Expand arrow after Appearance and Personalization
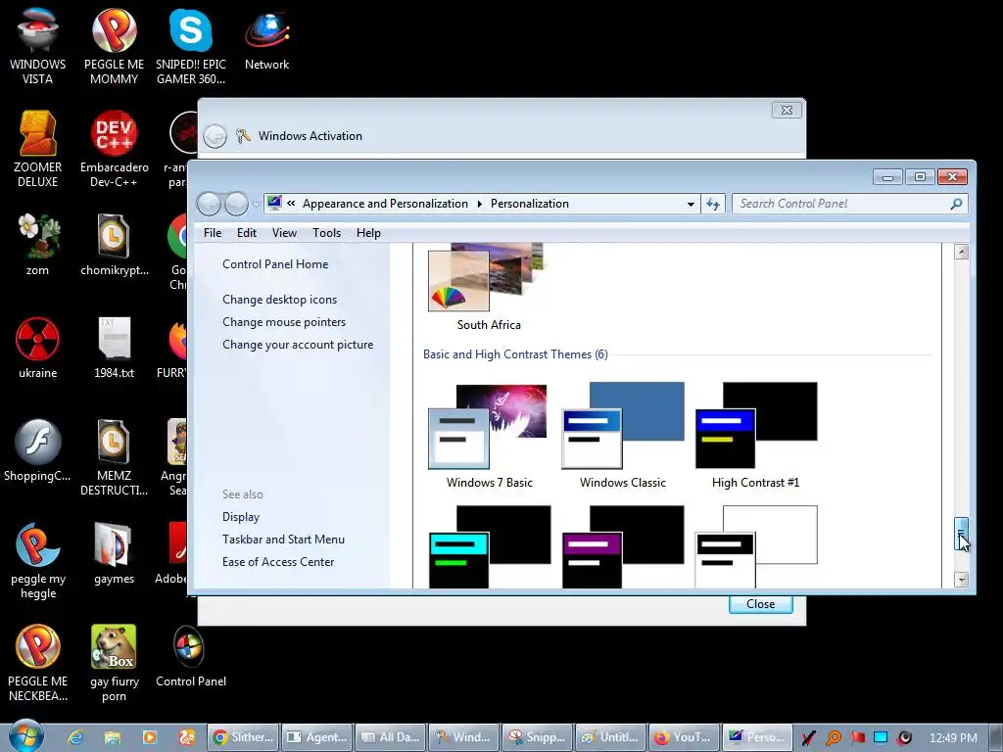The width and height of the screenshot is (1003, 752). coord(479,204)
